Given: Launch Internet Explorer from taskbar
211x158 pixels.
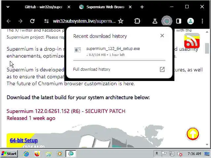Looking at the screenshot, I should tap(26, 154).
